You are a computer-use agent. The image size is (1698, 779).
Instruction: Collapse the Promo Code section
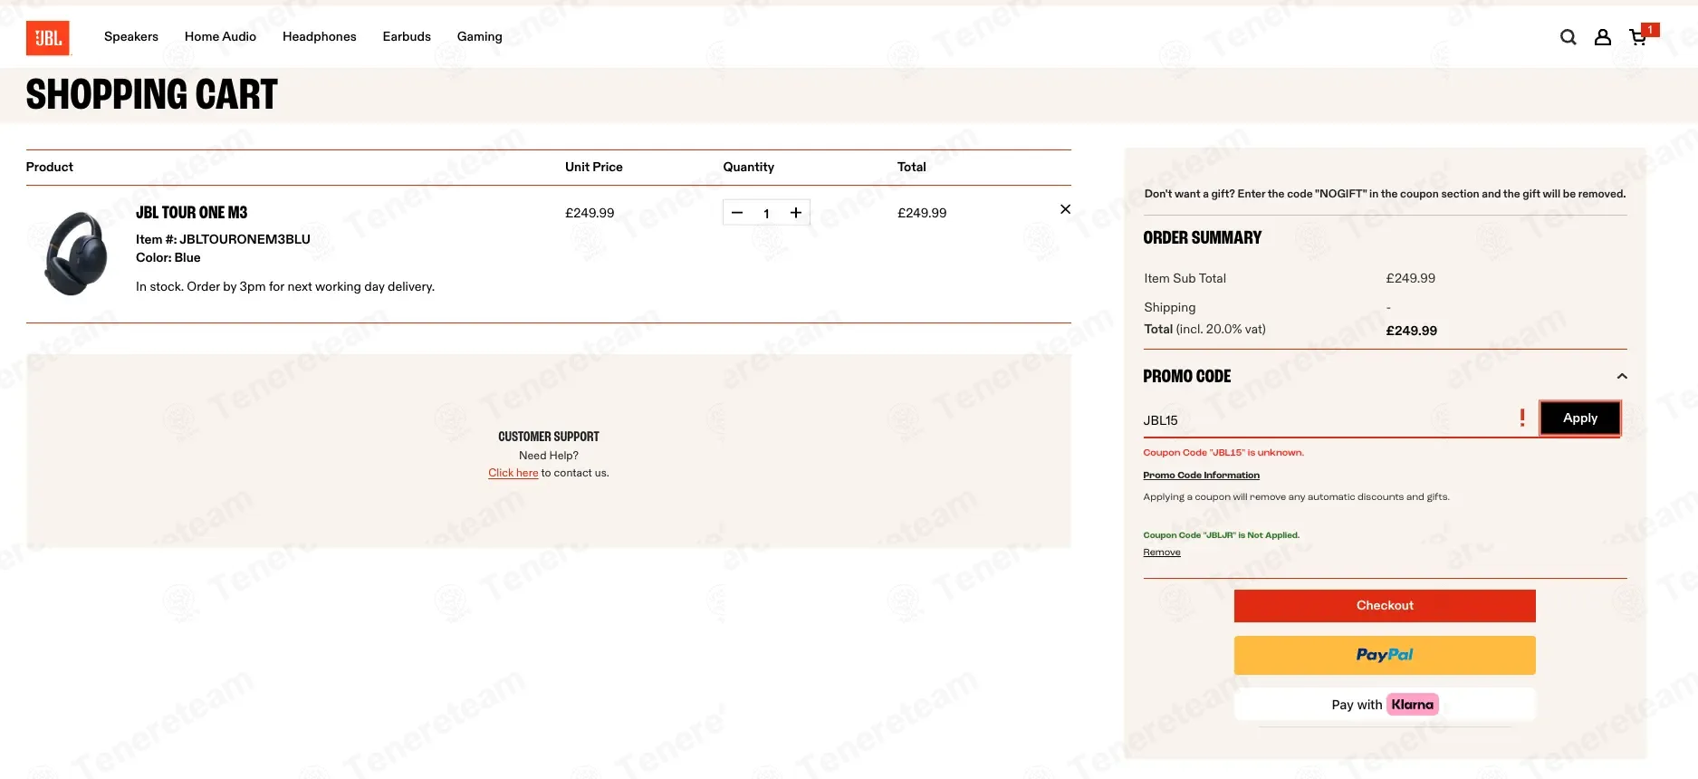click(1622, 376)
